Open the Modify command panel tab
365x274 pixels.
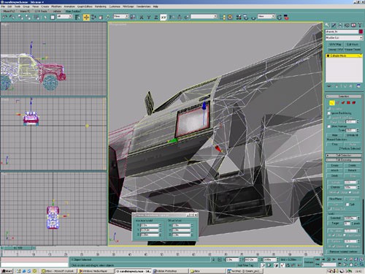pos(334,25)
